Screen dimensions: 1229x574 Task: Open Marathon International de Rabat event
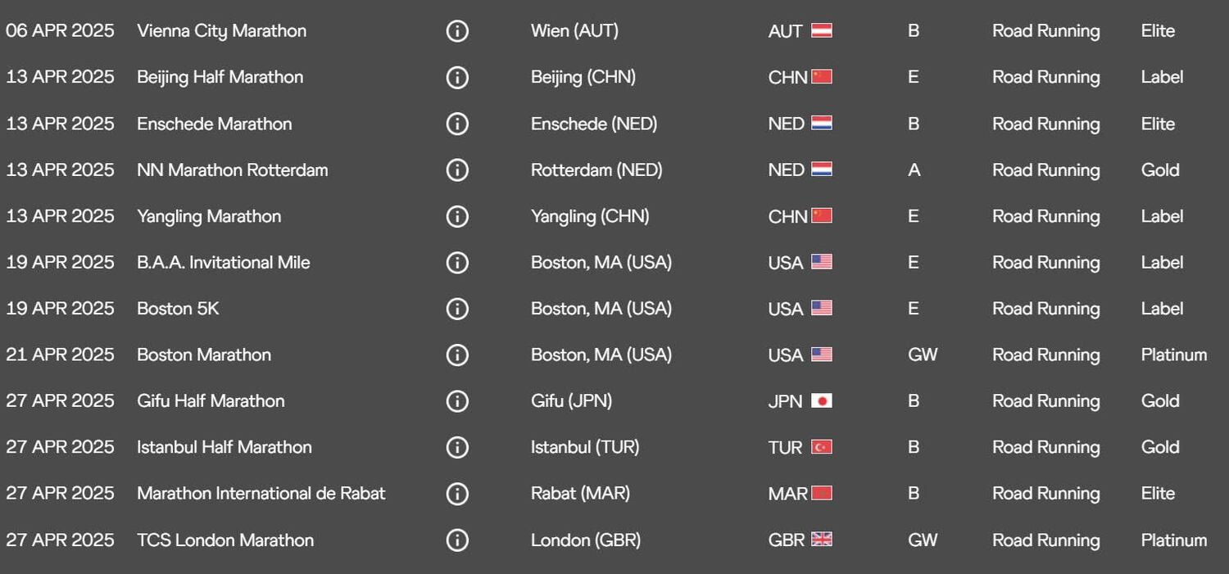[261, 494]
